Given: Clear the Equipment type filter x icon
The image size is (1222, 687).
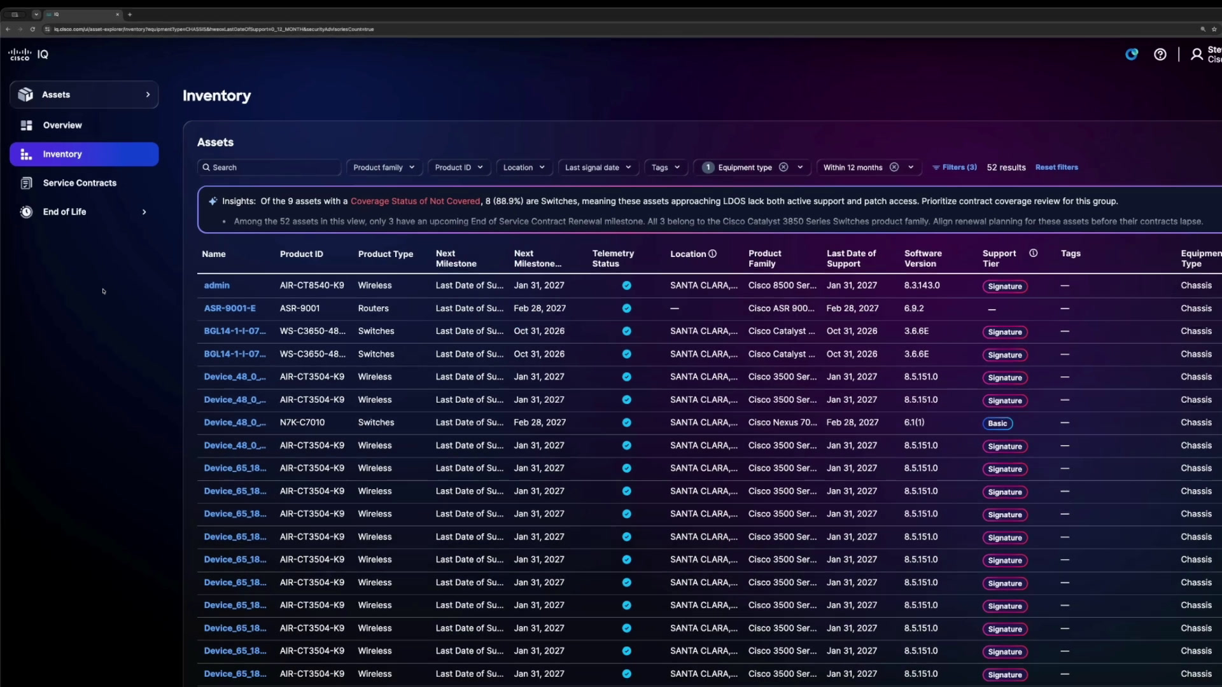Looking at the screenshot, I should click(x=783, y=167).
